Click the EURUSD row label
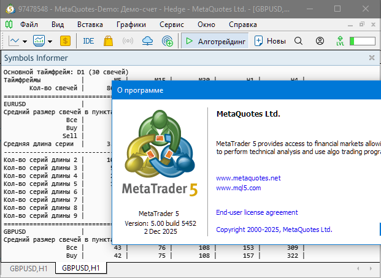Screen dimensions: 381x278 click(15, 104)
